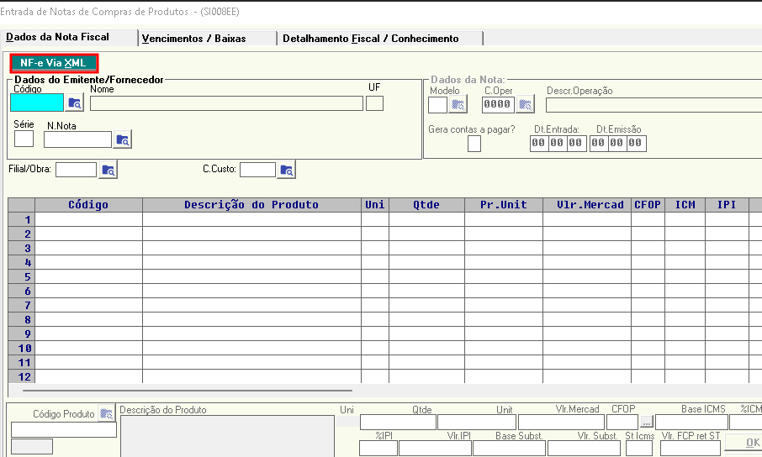Image resolution: width=762 pixels, height=457 pixels.
Task: Click the %IPI input field
Action: [378, 449]
